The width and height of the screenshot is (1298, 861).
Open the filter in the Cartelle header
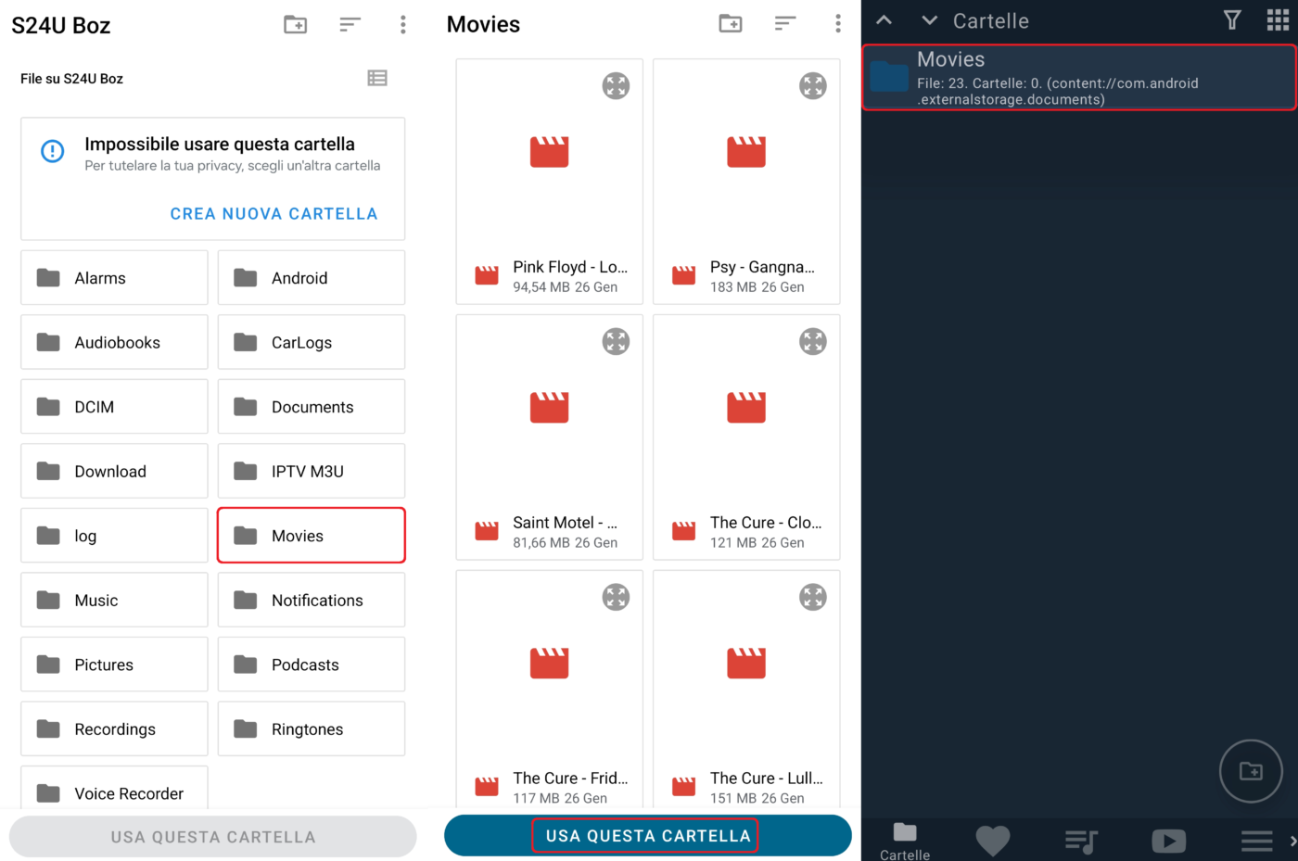(x=1232, y=20)
